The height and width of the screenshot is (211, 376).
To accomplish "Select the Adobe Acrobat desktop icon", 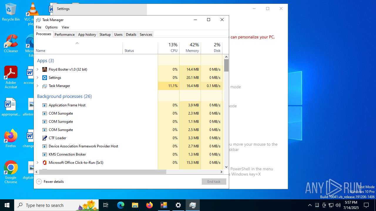I will [11, 77].
